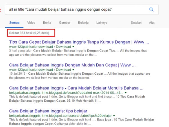Open the Alat search tools
169x127 pixels.
pos(152,23)
